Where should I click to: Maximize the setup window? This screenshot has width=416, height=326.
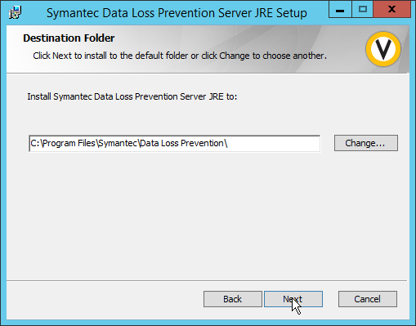point(363,10)
